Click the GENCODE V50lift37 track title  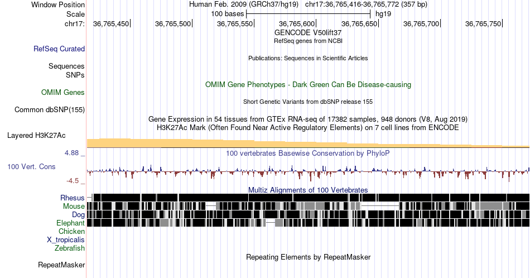308,33
